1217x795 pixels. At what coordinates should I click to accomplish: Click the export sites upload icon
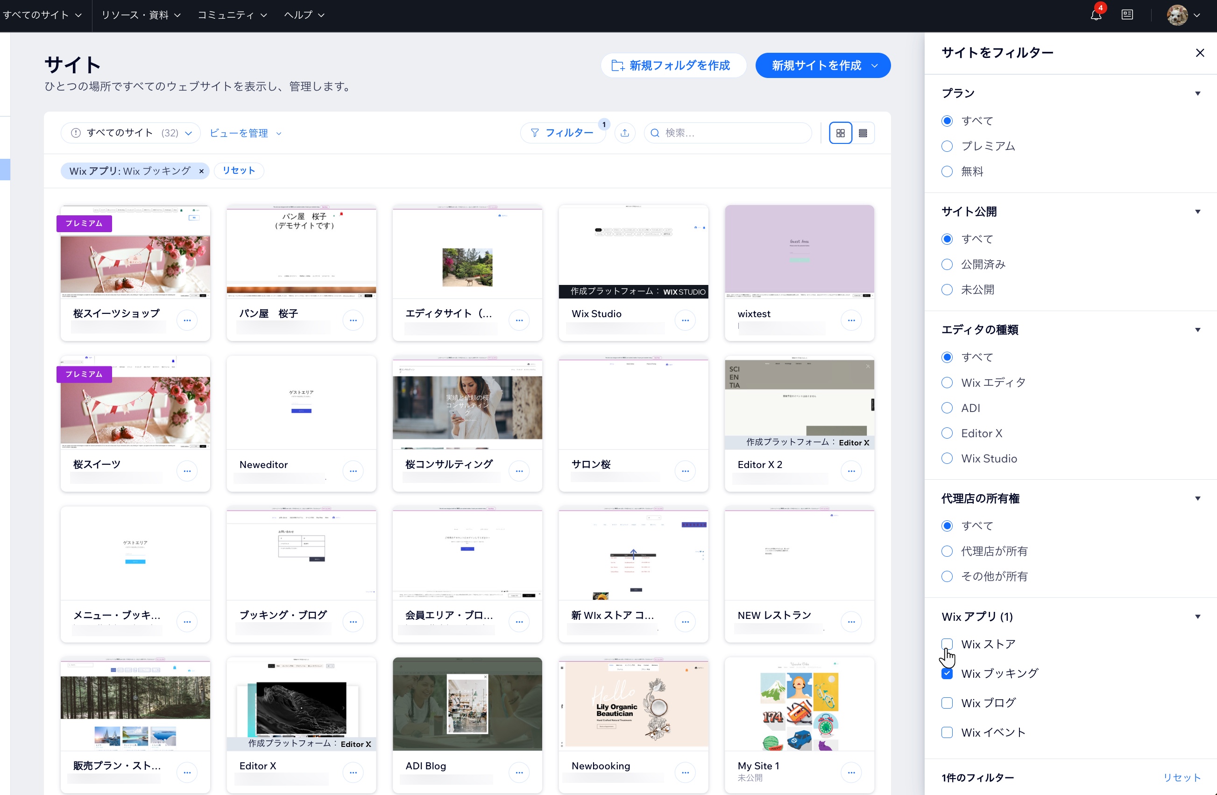pyautogui.click(x=624, y=133)
